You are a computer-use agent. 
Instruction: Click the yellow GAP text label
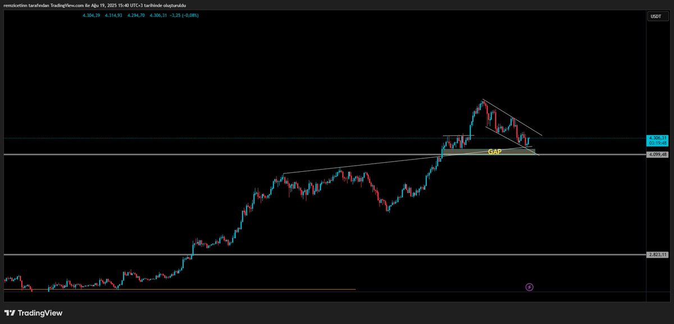pyautogui.click(x=494, y=152)
